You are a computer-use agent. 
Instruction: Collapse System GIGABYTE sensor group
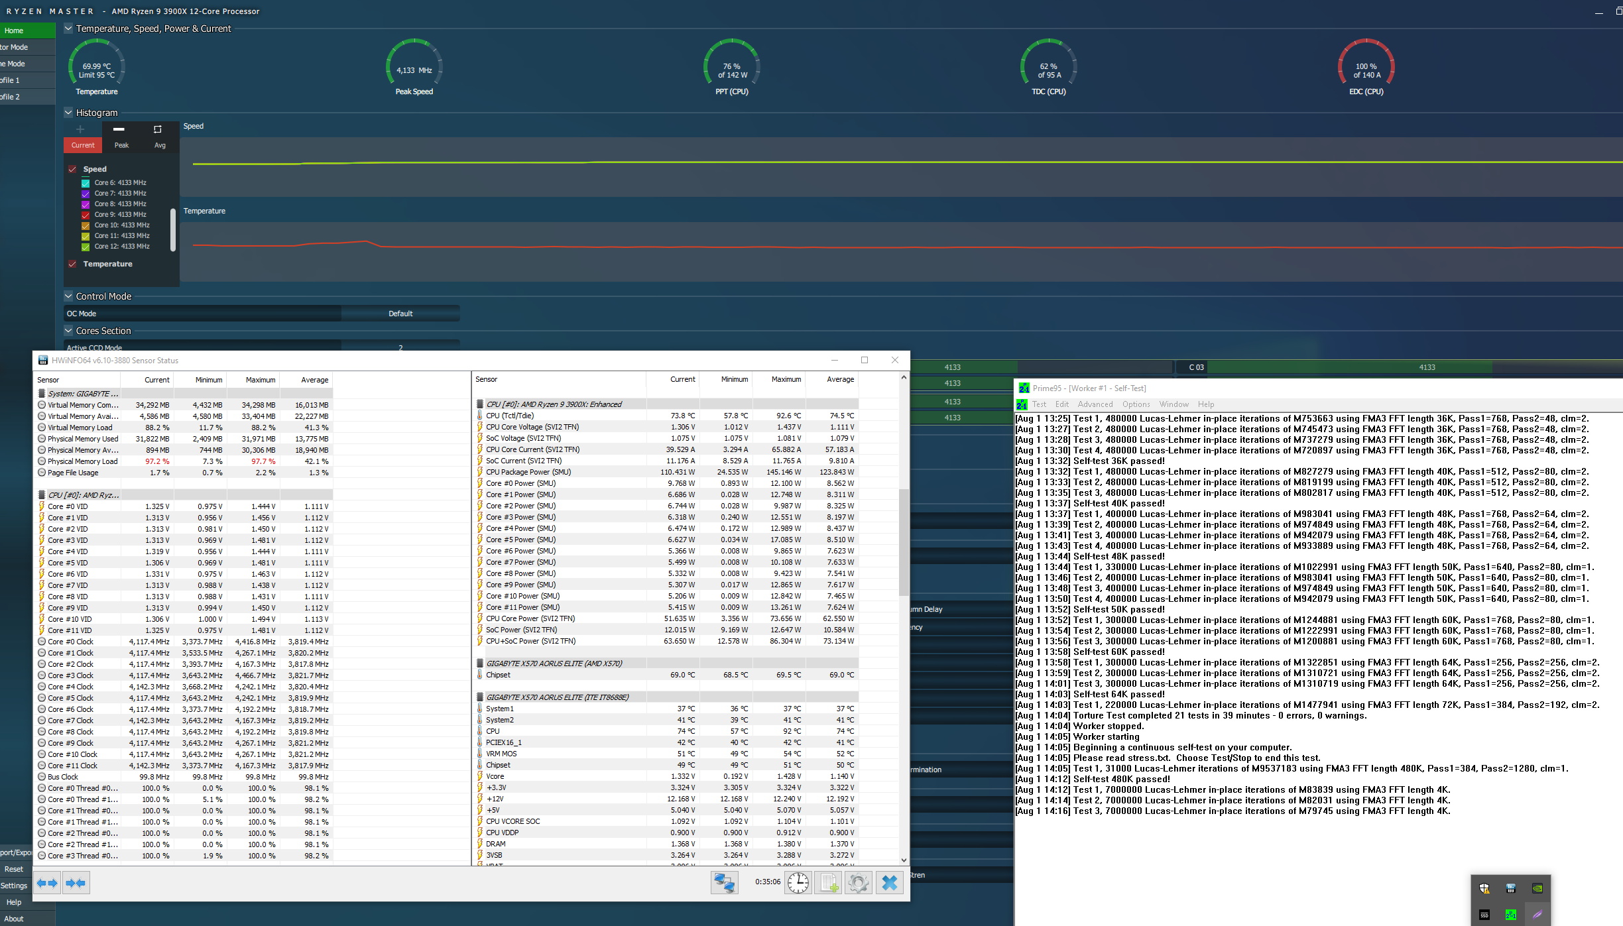click(42, 394)
